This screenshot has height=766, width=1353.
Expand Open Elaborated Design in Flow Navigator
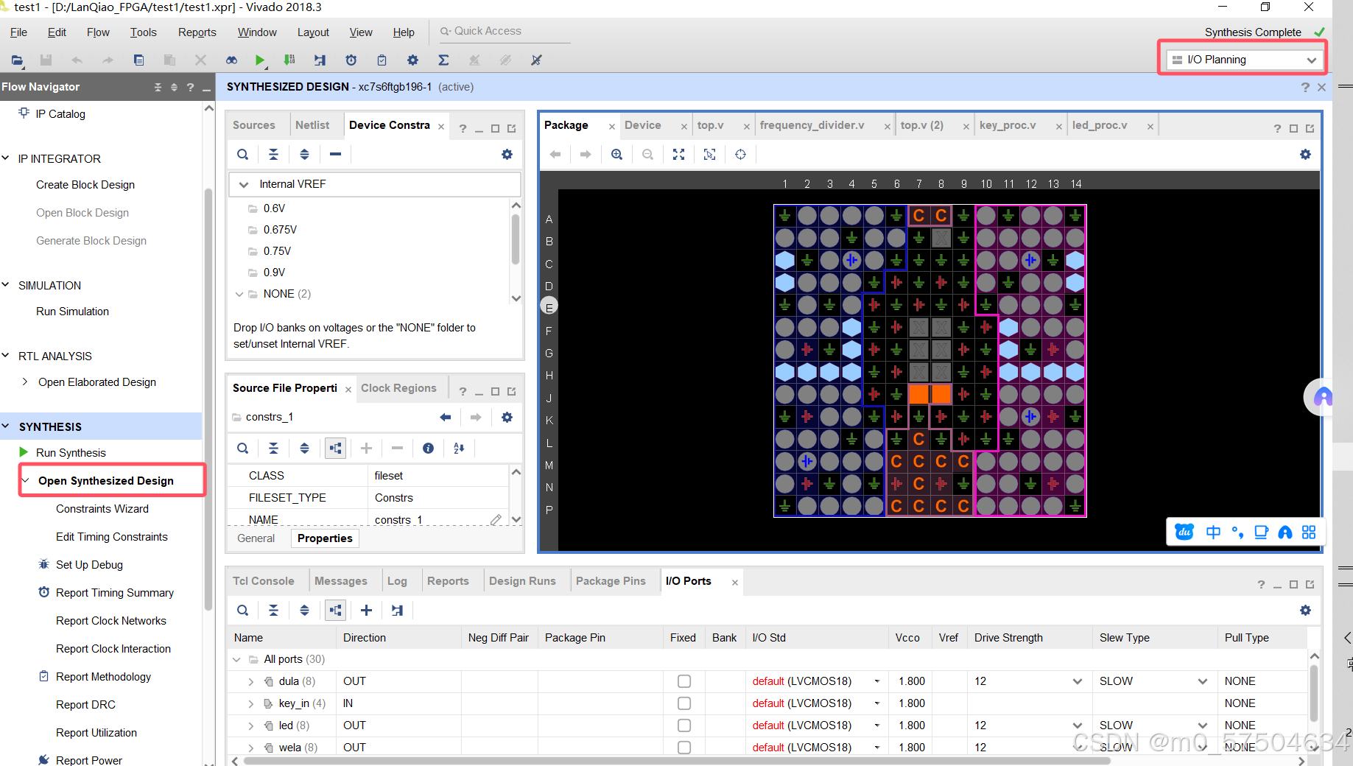click(x=25, y=382)
